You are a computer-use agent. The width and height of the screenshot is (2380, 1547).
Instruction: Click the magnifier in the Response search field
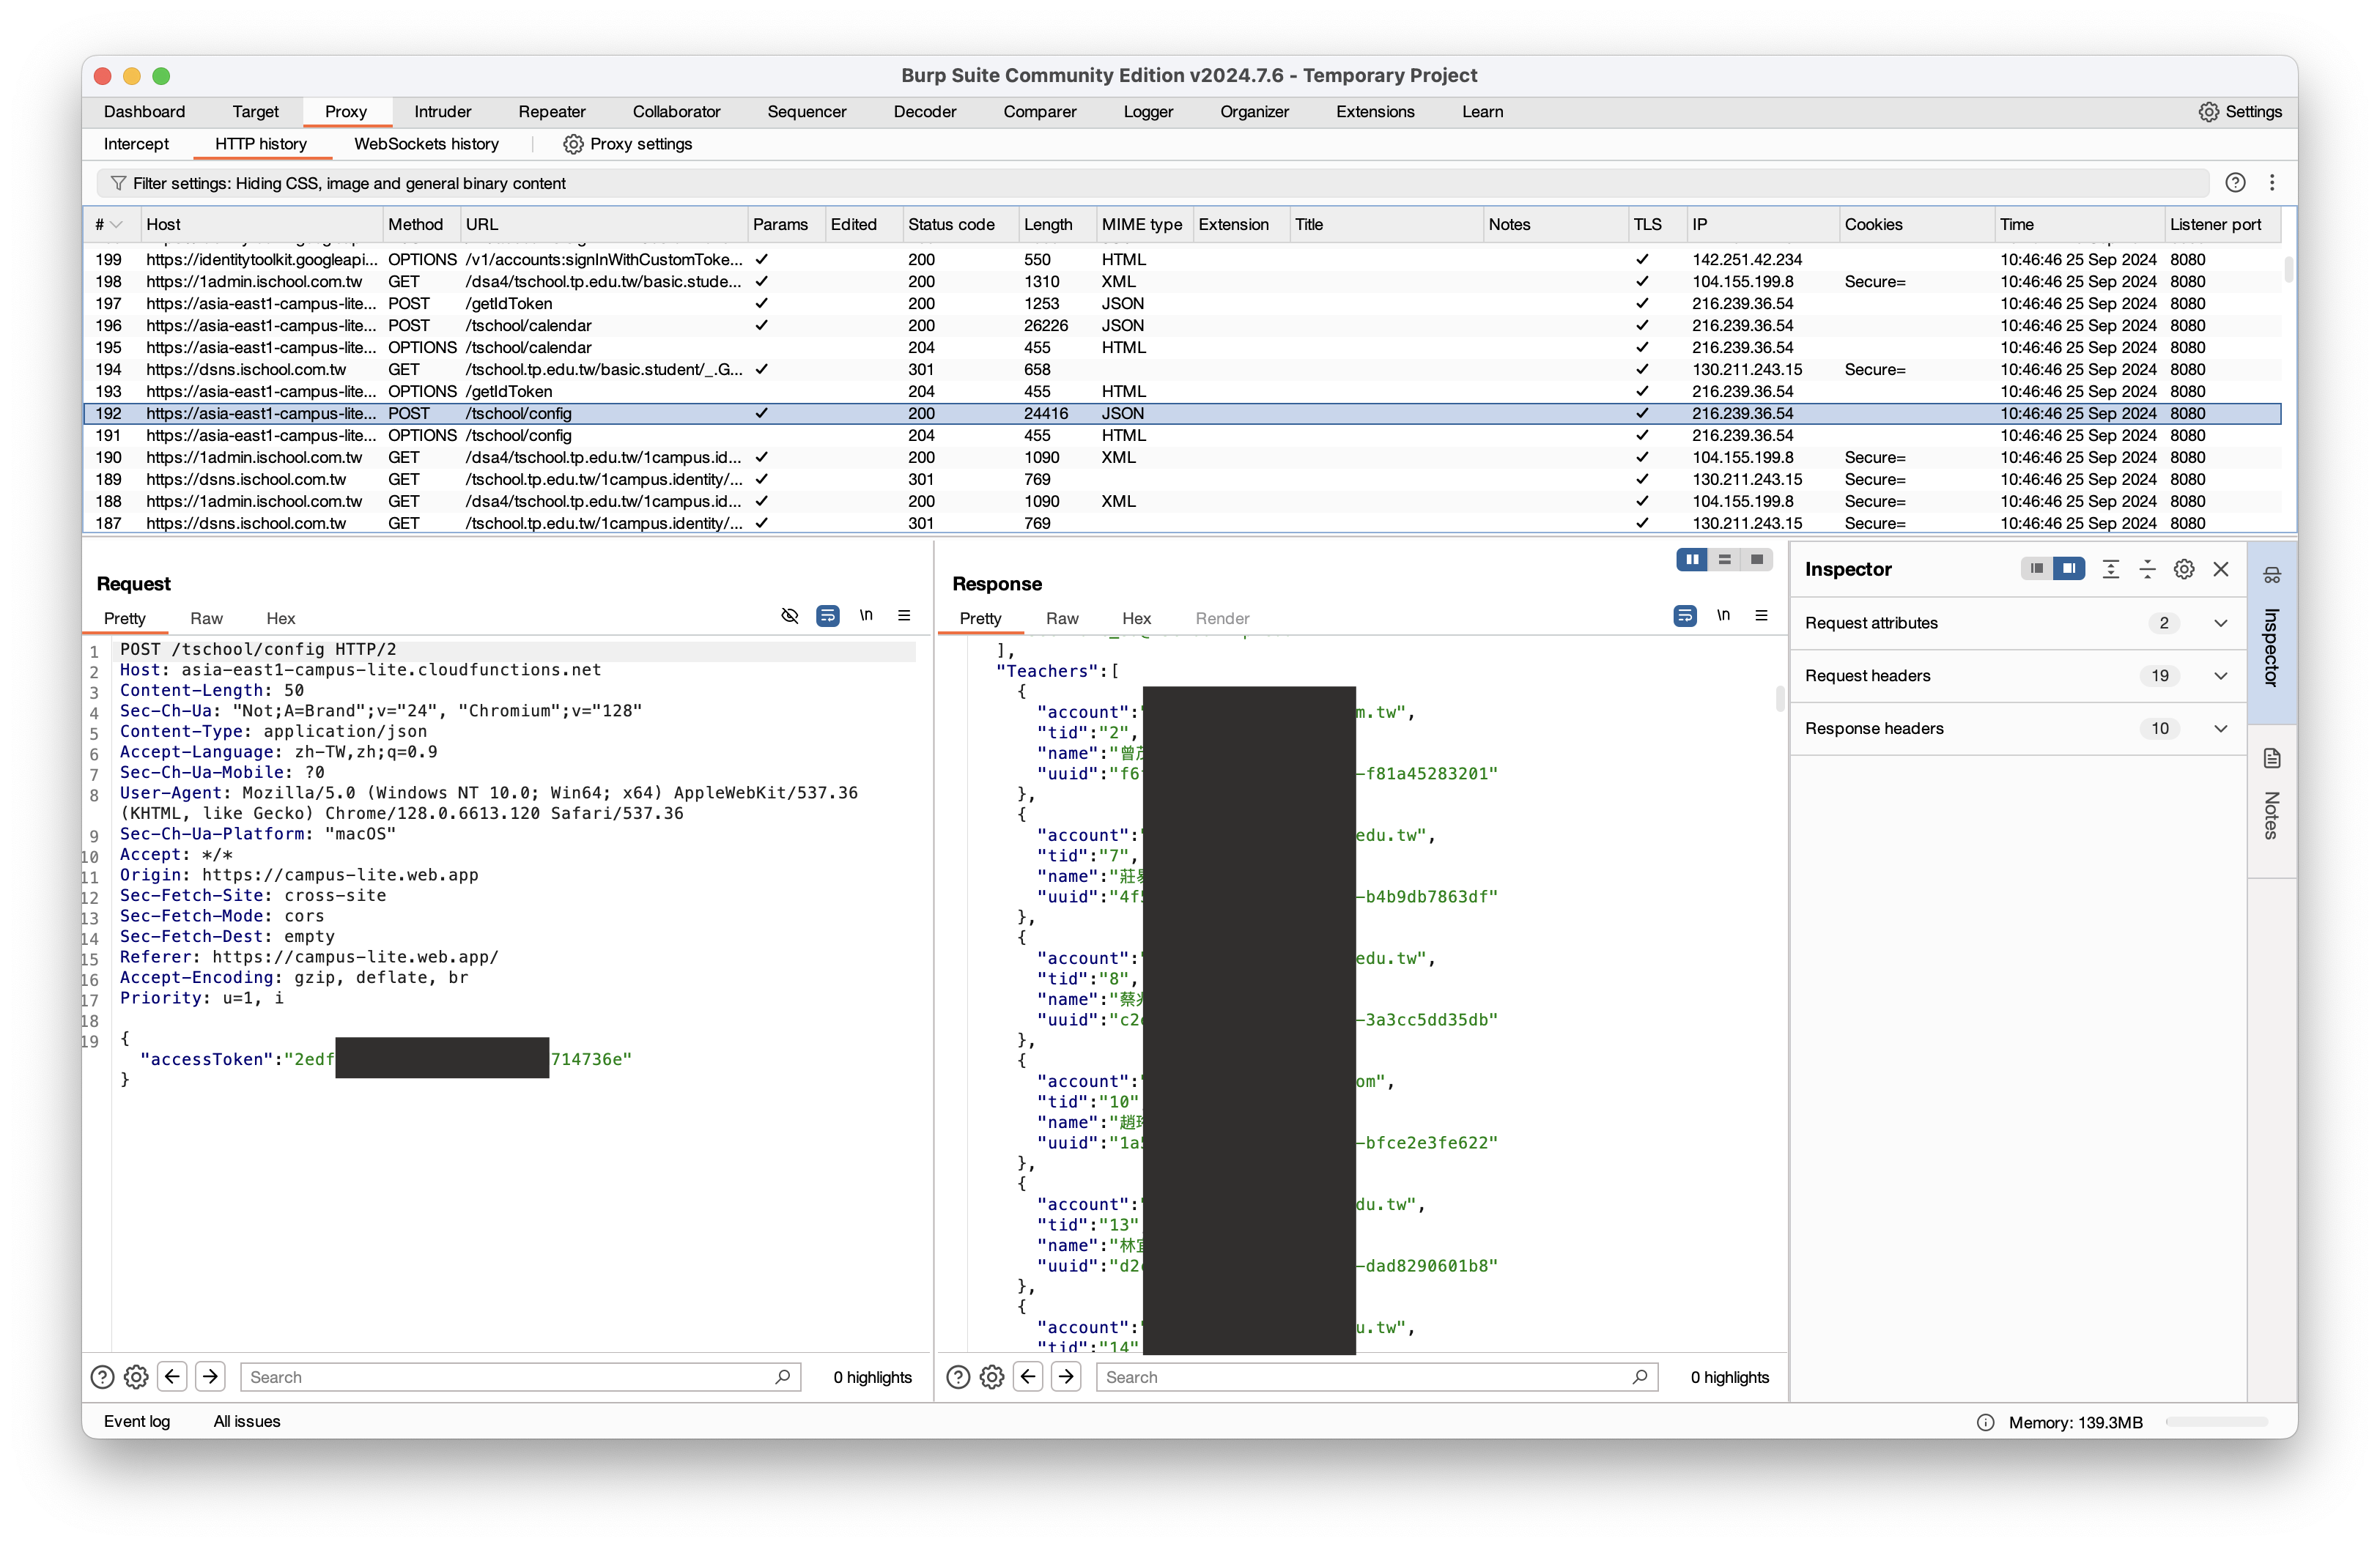click(1640, 1377)
